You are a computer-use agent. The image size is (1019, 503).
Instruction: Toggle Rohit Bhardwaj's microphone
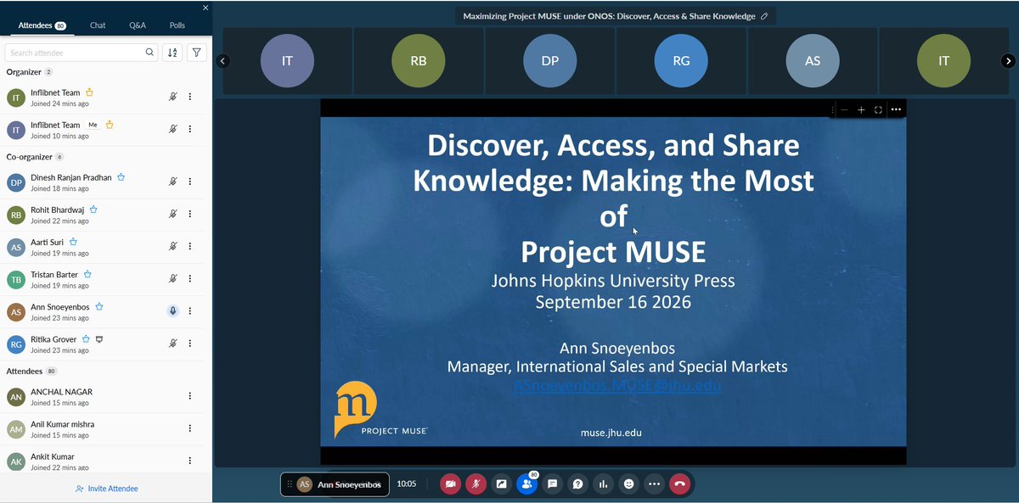173,214
